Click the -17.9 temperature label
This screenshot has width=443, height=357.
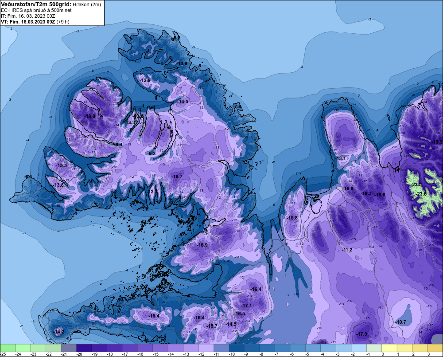[361, 334]
